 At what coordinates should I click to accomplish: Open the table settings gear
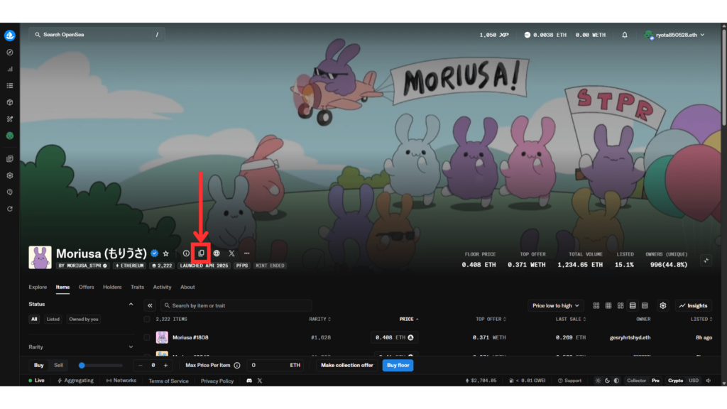tap(663, 305)
